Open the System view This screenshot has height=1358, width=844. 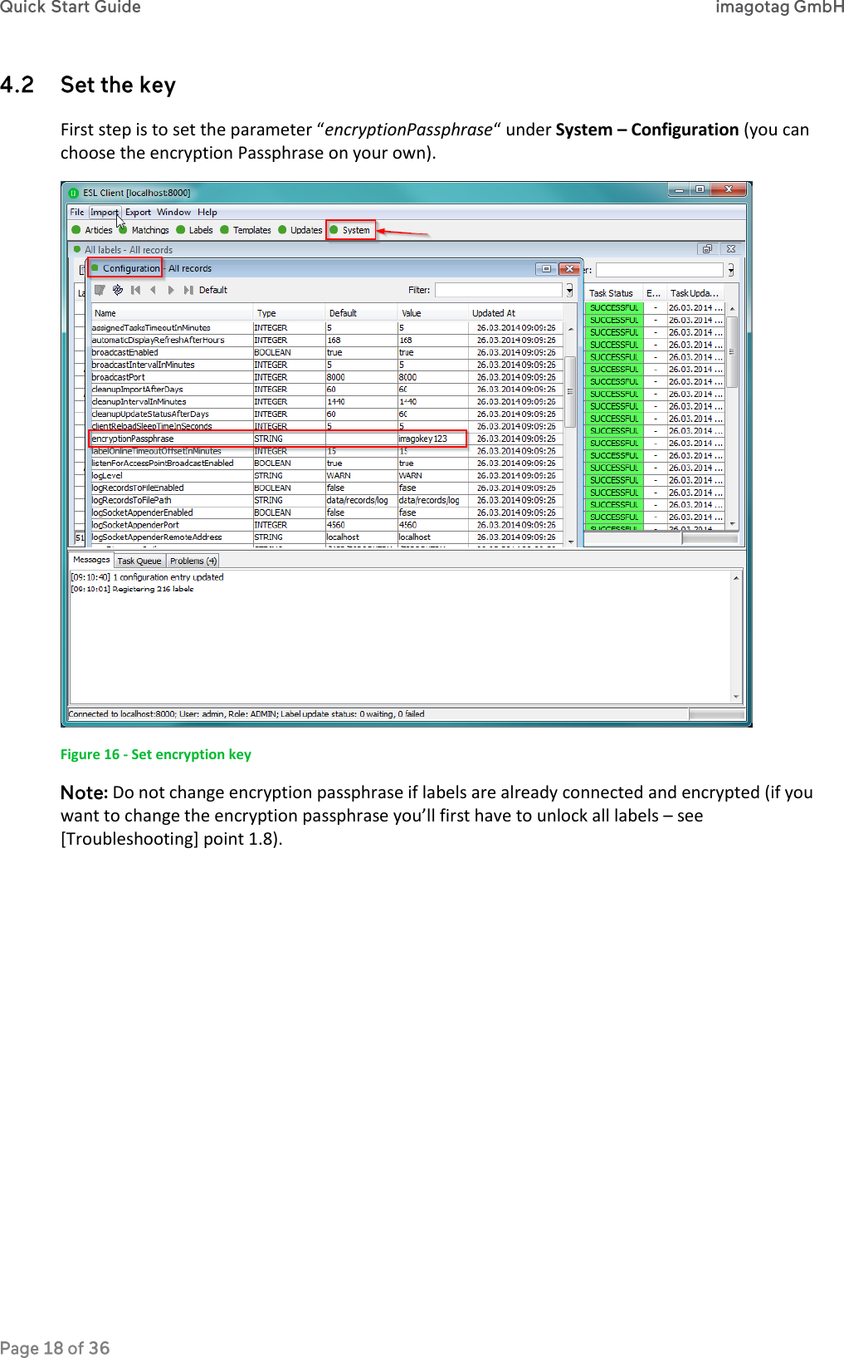351,230
